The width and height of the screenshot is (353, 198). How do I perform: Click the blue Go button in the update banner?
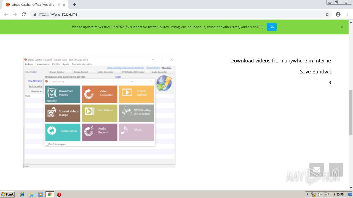[271, 27]
